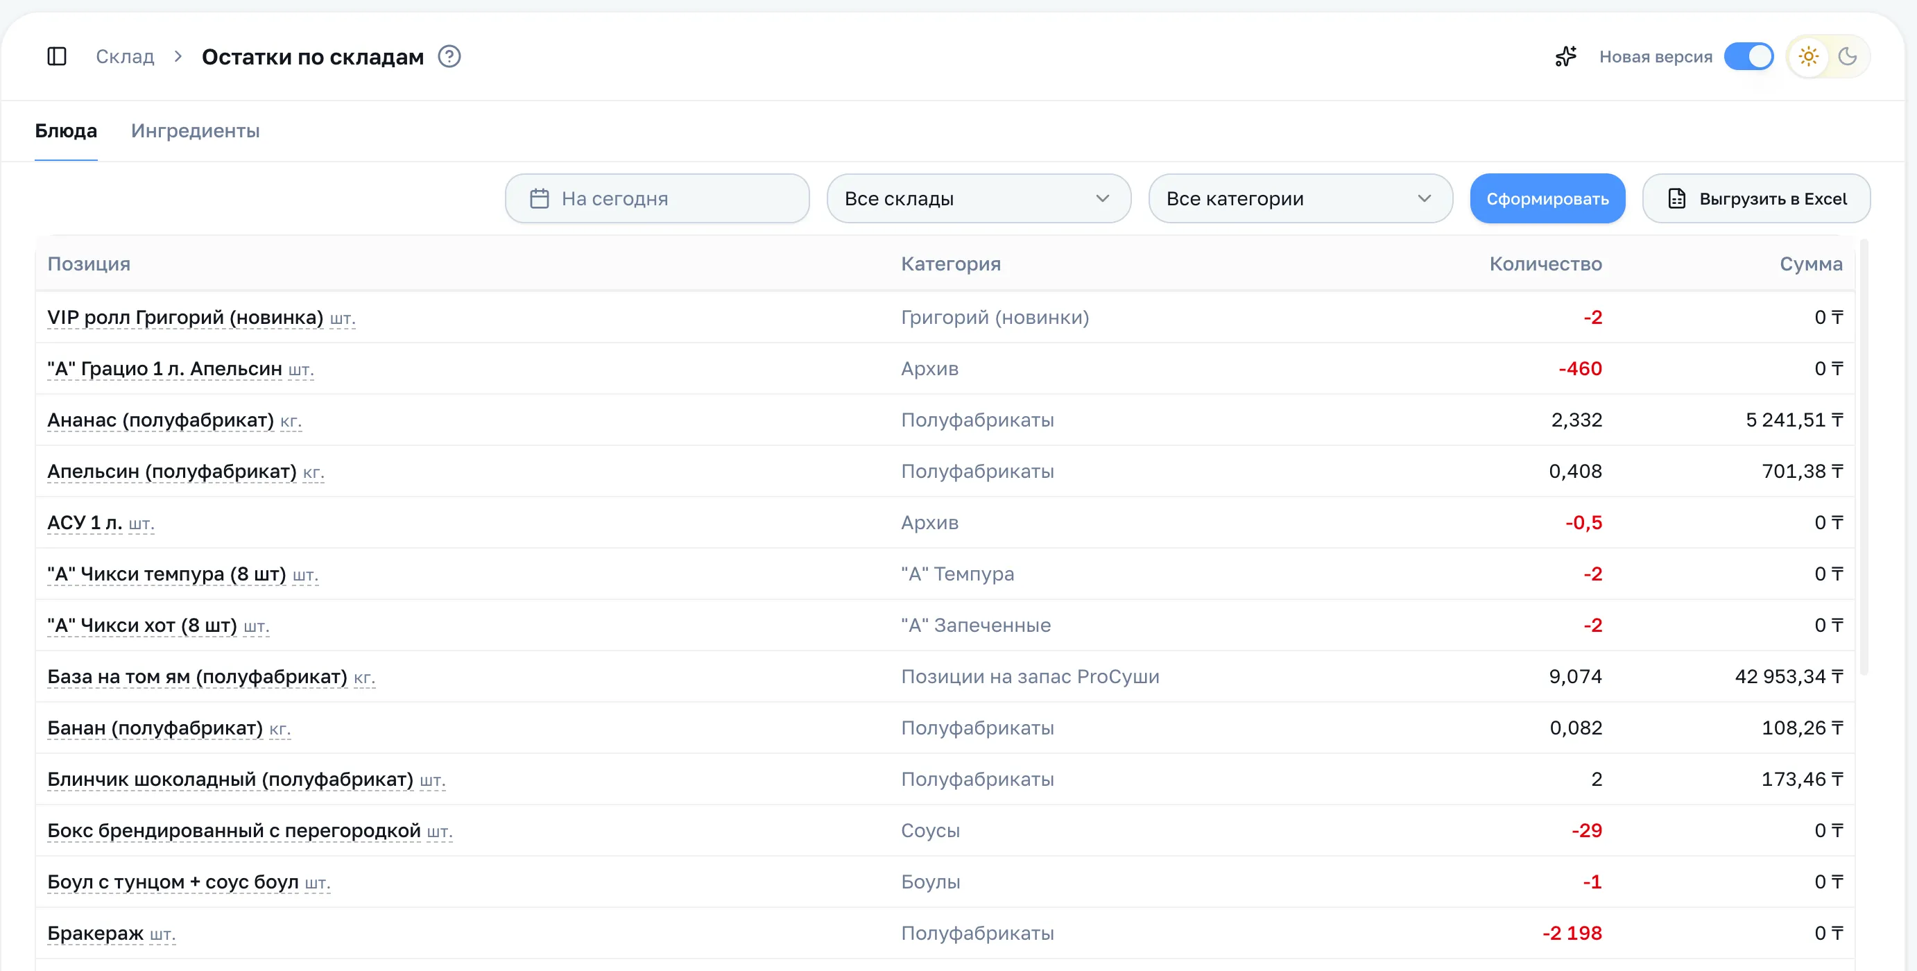Click Григорий (новинки) category cell
Viewport: 1917px width, 971px height.
click(x=995, y=318)
